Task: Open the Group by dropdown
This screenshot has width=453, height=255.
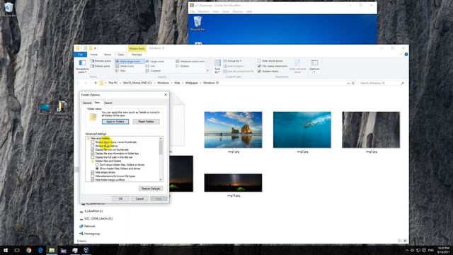Action: click(x=232, y=61)
